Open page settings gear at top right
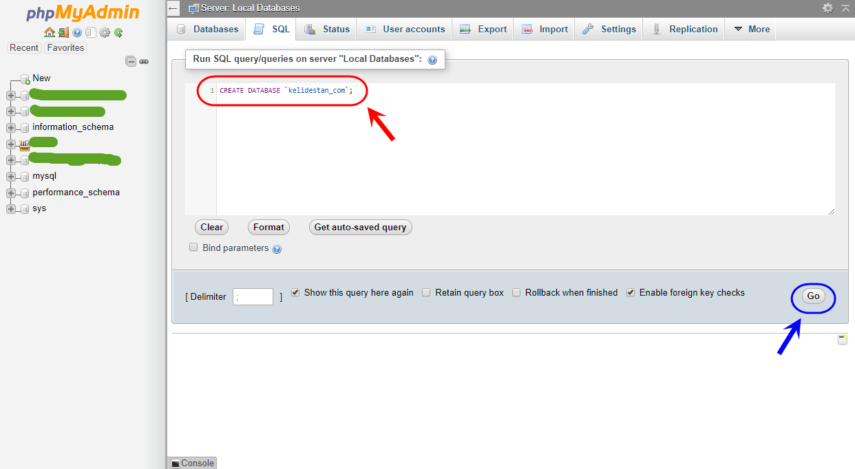855x469 pixels. 827,8
